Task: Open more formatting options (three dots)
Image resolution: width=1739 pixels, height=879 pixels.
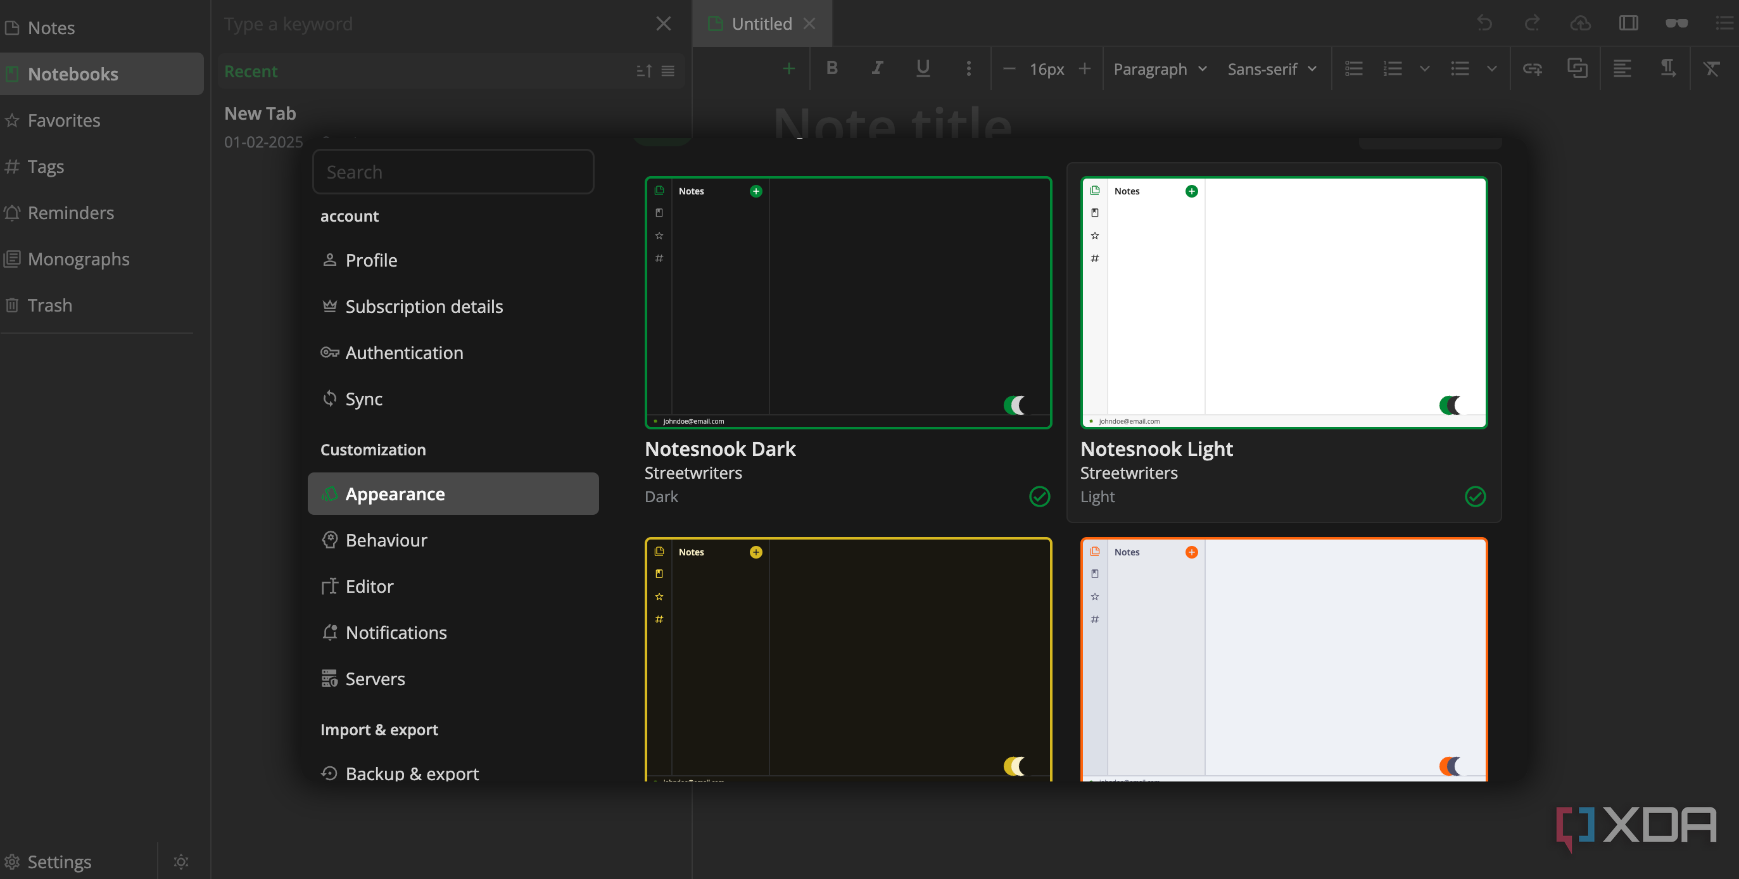Action: 969,68
